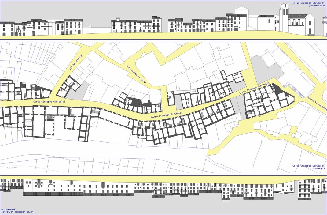Click the dark filled mass below Via Giacomo Leopardi
This screenshot has width=327, height=215.
tap(137, 101)
